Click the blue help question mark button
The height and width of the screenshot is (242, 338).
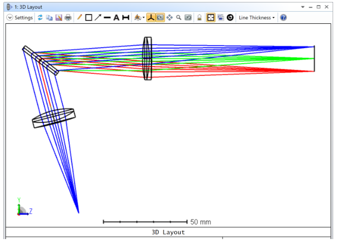pyautogui.click(x=283, y=17)
